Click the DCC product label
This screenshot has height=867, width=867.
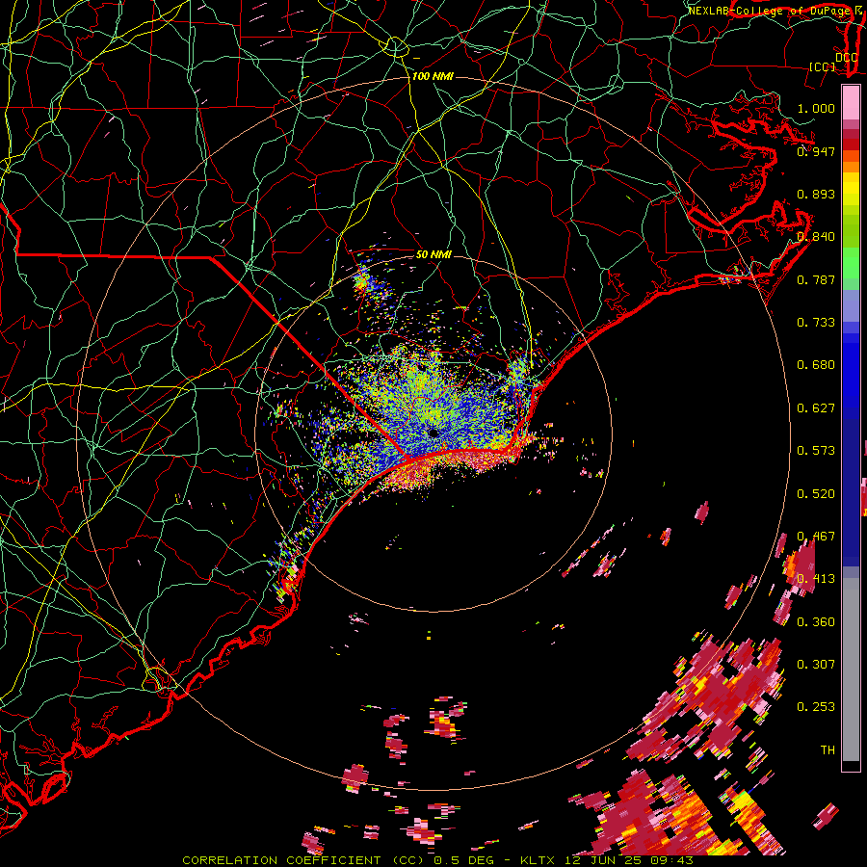click(x=846, y=57)
